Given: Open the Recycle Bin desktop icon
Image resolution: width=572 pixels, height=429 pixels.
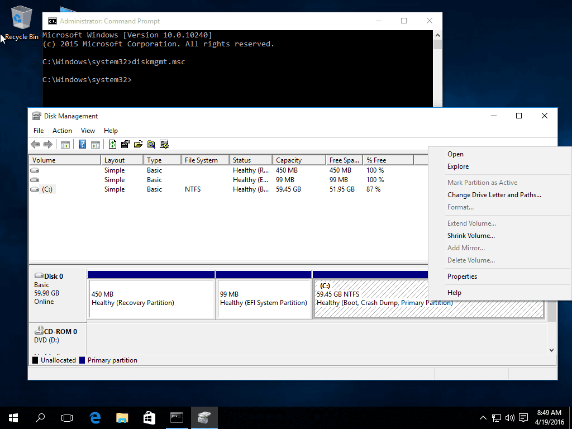Looking at the screenshot, I should coord(22,22).
